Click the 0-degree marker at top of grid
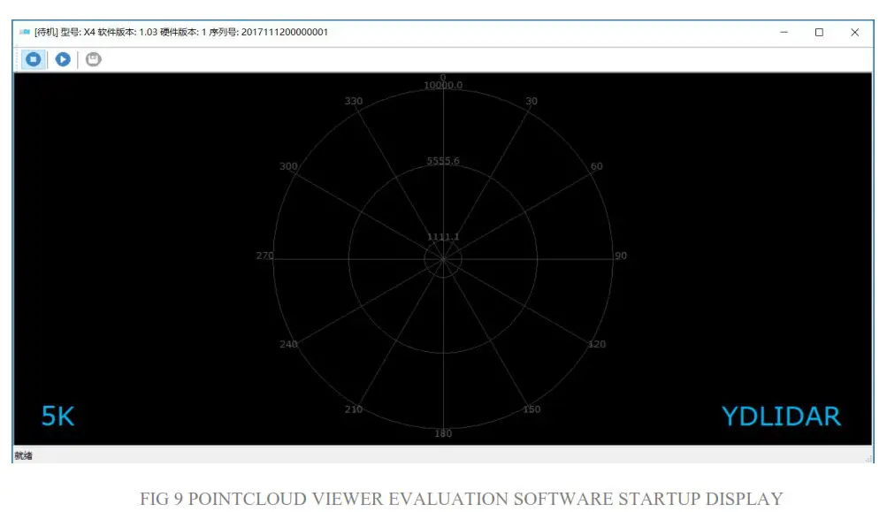887x512 pixels. pos(444,77)
